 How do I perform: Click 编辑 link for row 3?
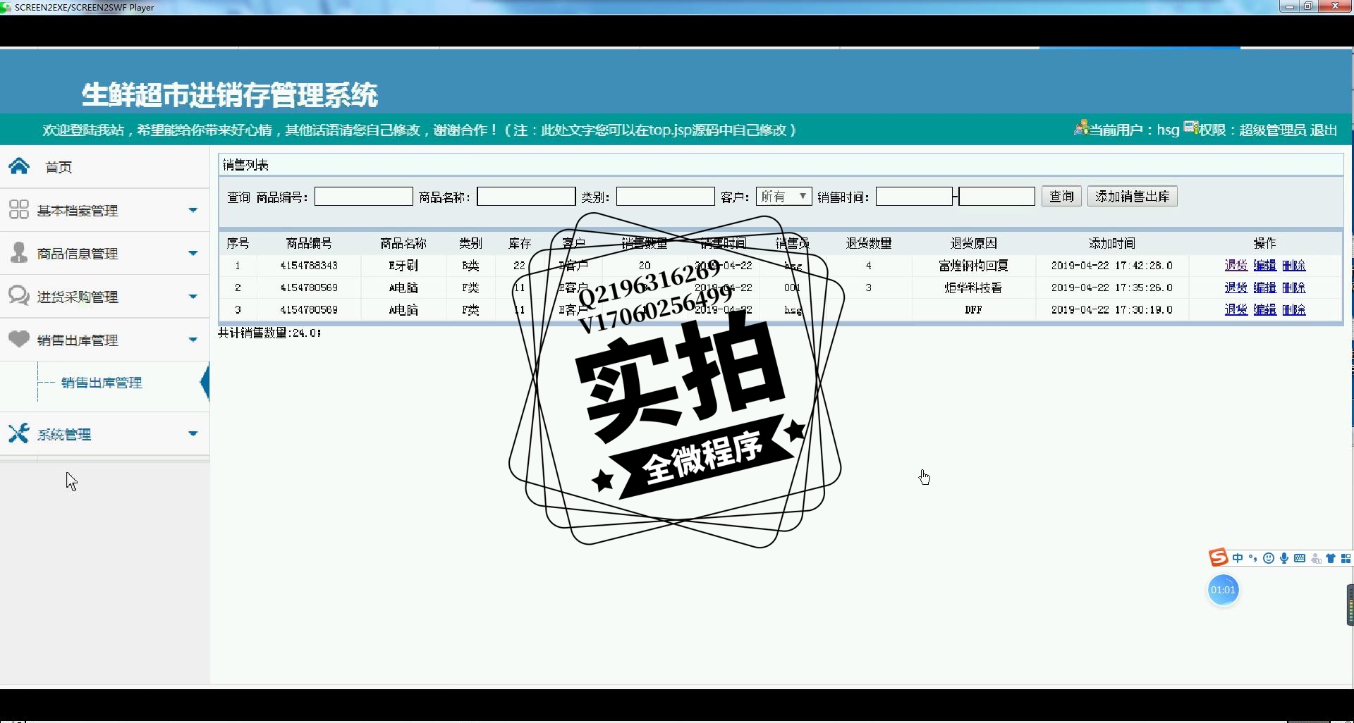click(1265, 309)
